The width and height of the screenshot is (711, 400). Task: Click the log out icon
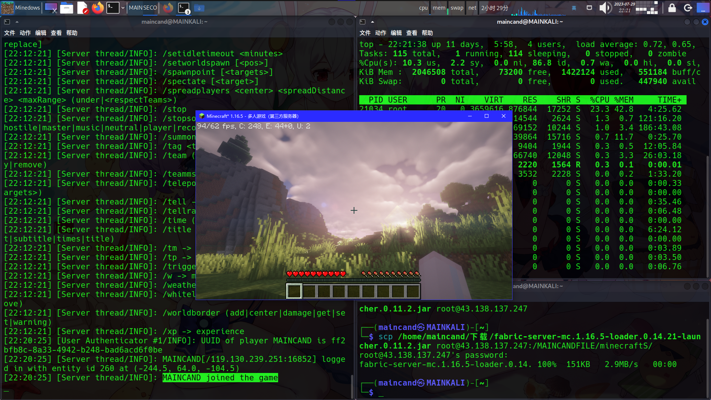[x=688, y=8]
